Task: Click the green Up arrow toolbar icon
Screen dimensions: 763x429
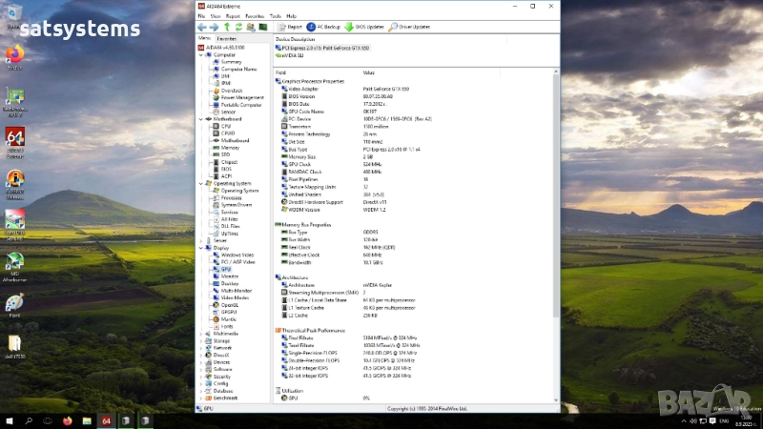Action: (226, 27)
